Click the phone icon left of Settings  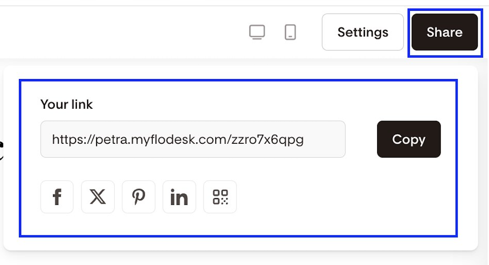290,32
